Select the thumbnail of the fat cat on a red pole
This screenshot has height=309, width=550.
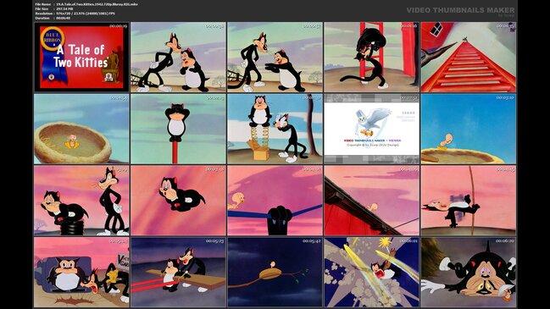(x=178, y=129)
